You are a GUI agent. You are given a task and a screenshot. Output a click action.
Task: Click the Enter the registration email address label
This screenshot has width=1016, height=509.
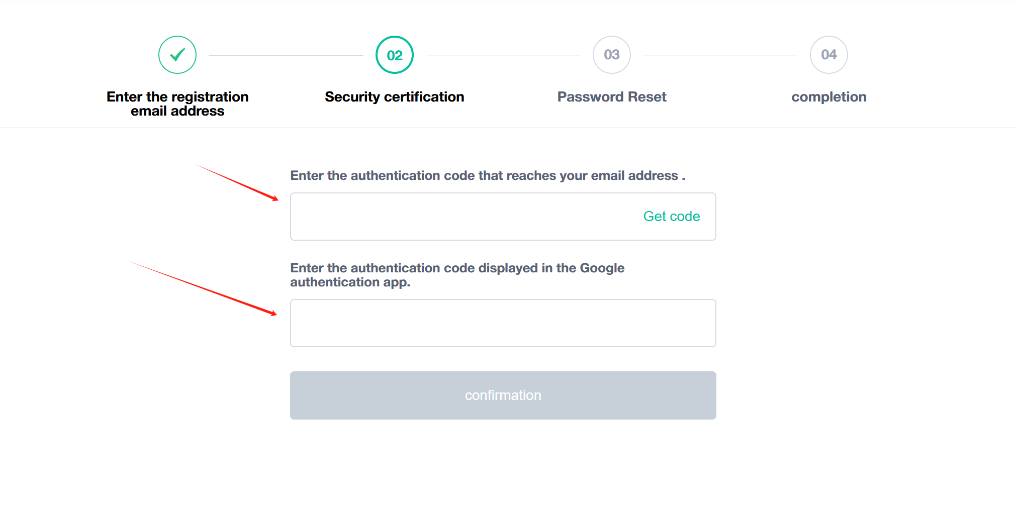177,104
